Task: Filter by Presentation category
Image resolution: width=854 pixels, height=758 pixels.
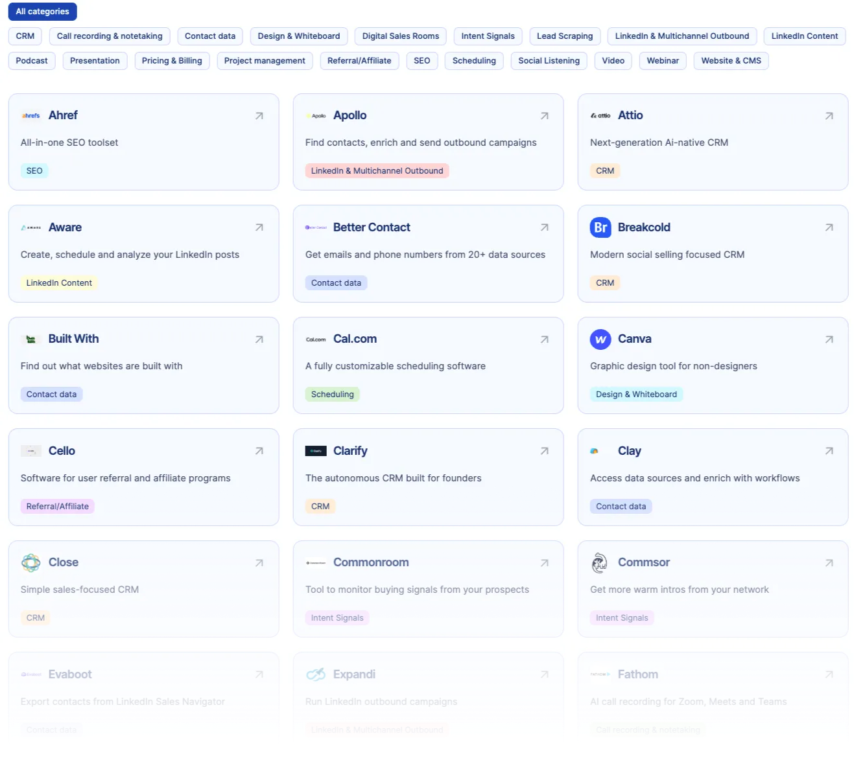Action: 95,61
